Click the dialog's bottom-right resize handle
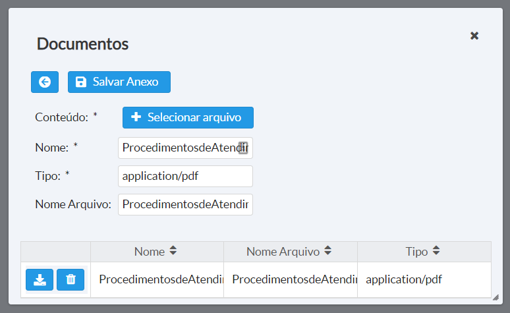Image resolution: width=510 pixels, height=313 pixels. pos(496,297)
